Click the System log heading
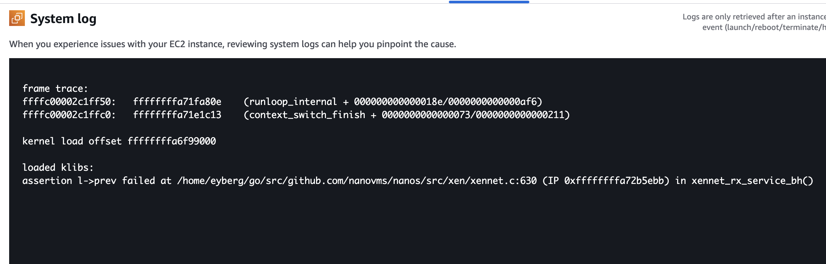 click(x=63, y=19)
